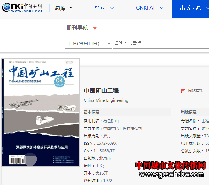Click the black caret beside 总库
209x185 pixels.
[71, 8]
